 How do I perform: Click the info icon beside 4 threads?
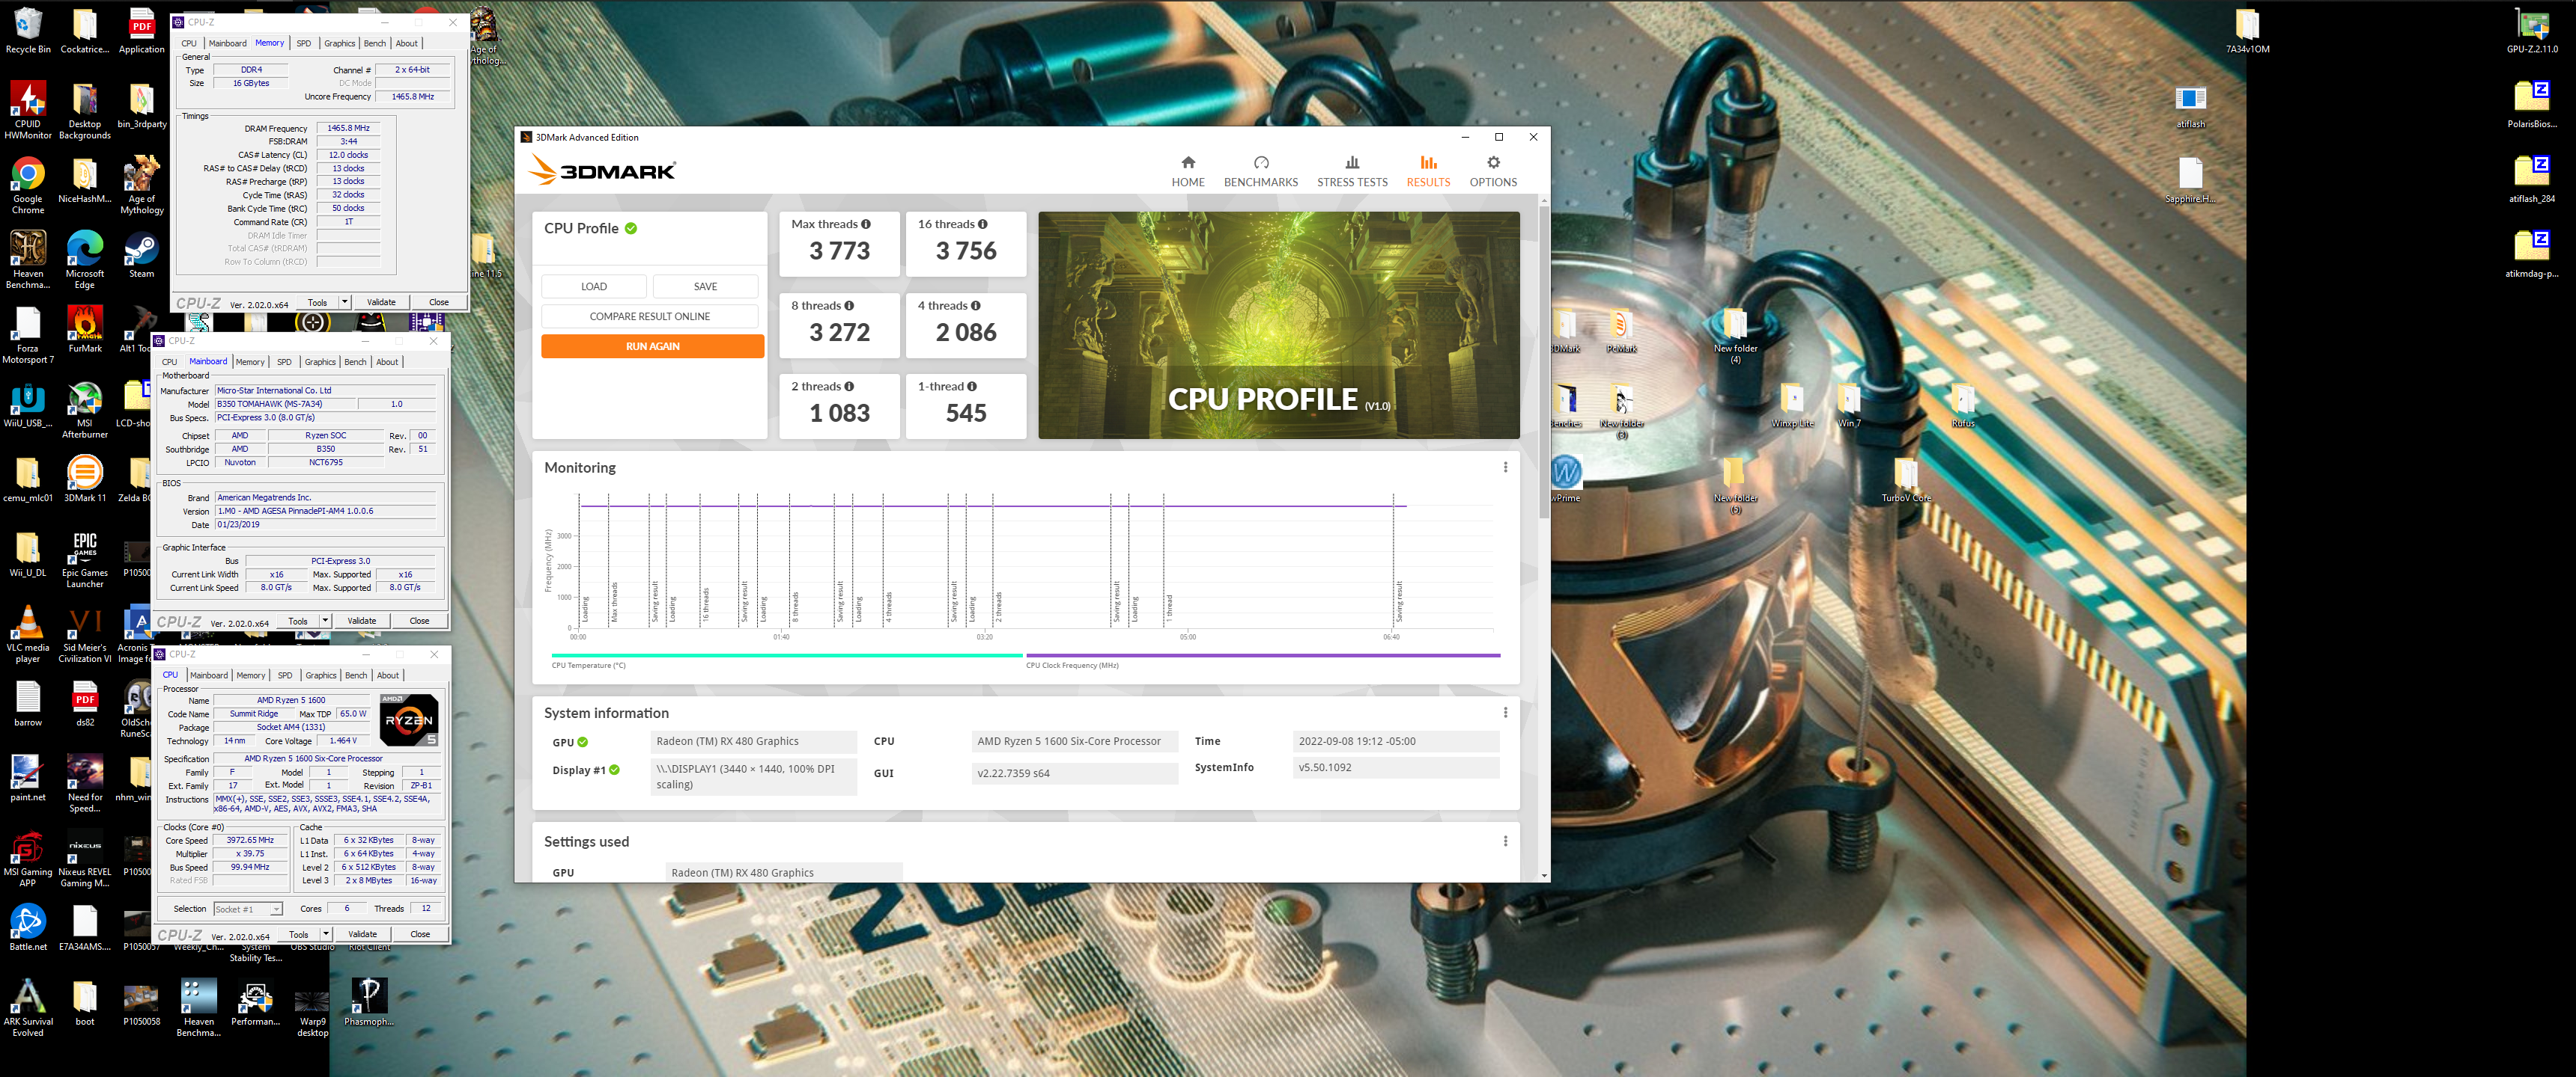(x=975, y=306)
